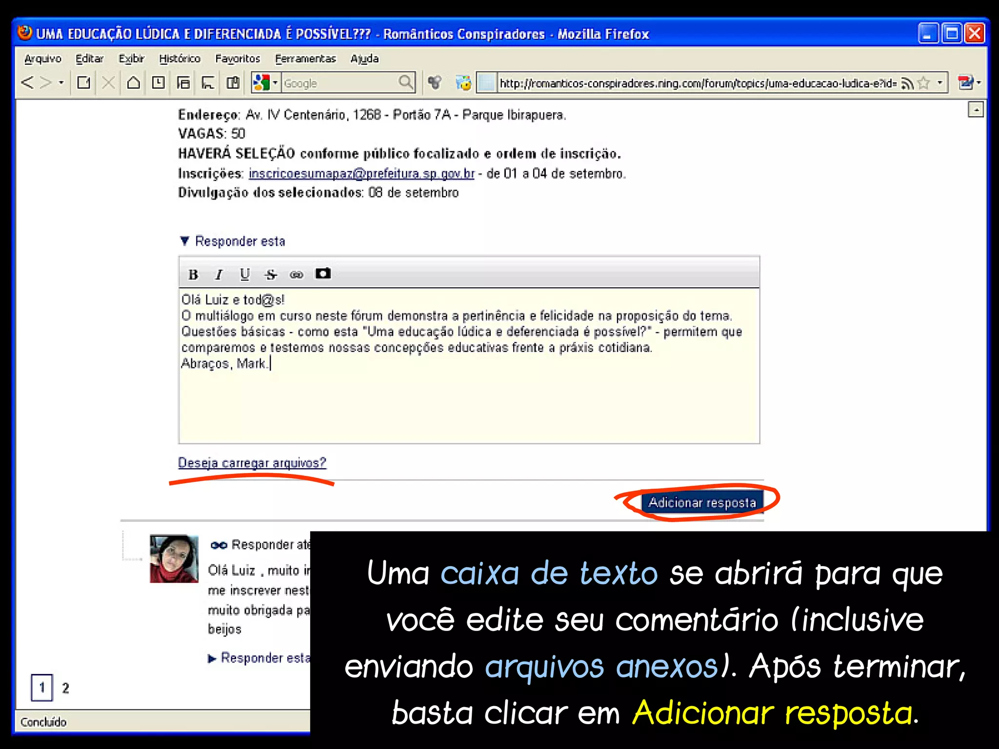Expand 'Responder esta' under the comment
The width and height of the screenshot is (999, 749).
(x=259, y=658)
